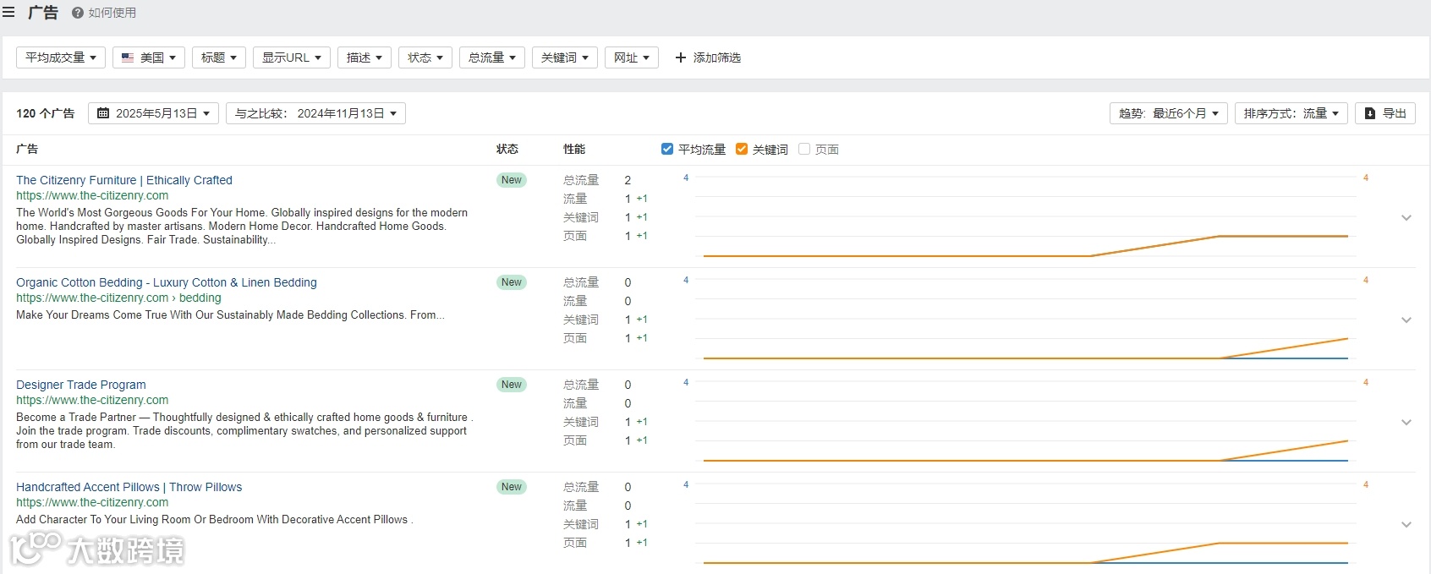The height and width of the screenshot is (574, 1431).
Task: Click the plus icon for 添加筛选
Action: click(x=680, y=57)
